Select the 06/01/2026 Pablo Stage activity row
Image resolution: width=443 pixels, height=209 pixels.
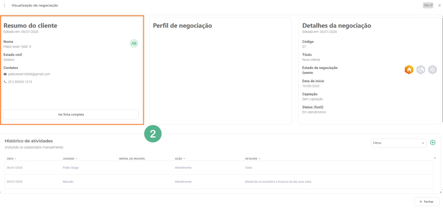219,168
